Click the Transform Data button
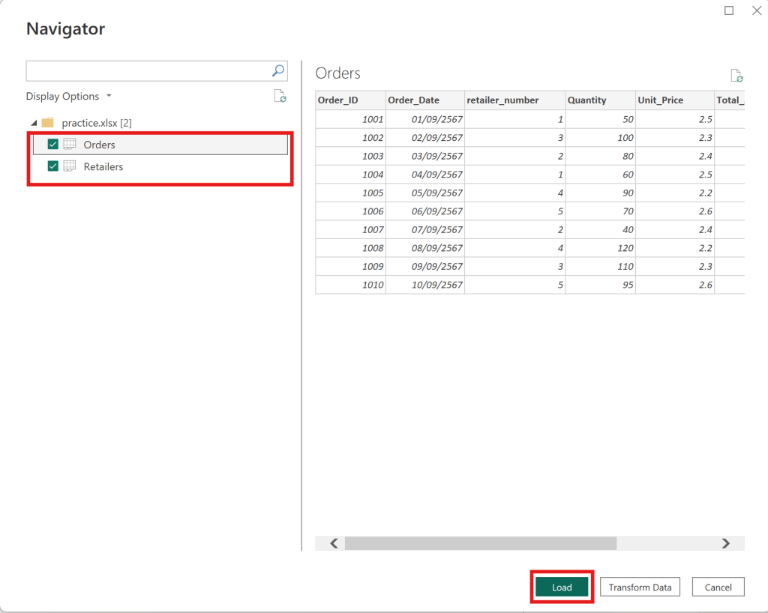Image resolution: width=768 pixels, height=613 pixels. coord(640,587)
